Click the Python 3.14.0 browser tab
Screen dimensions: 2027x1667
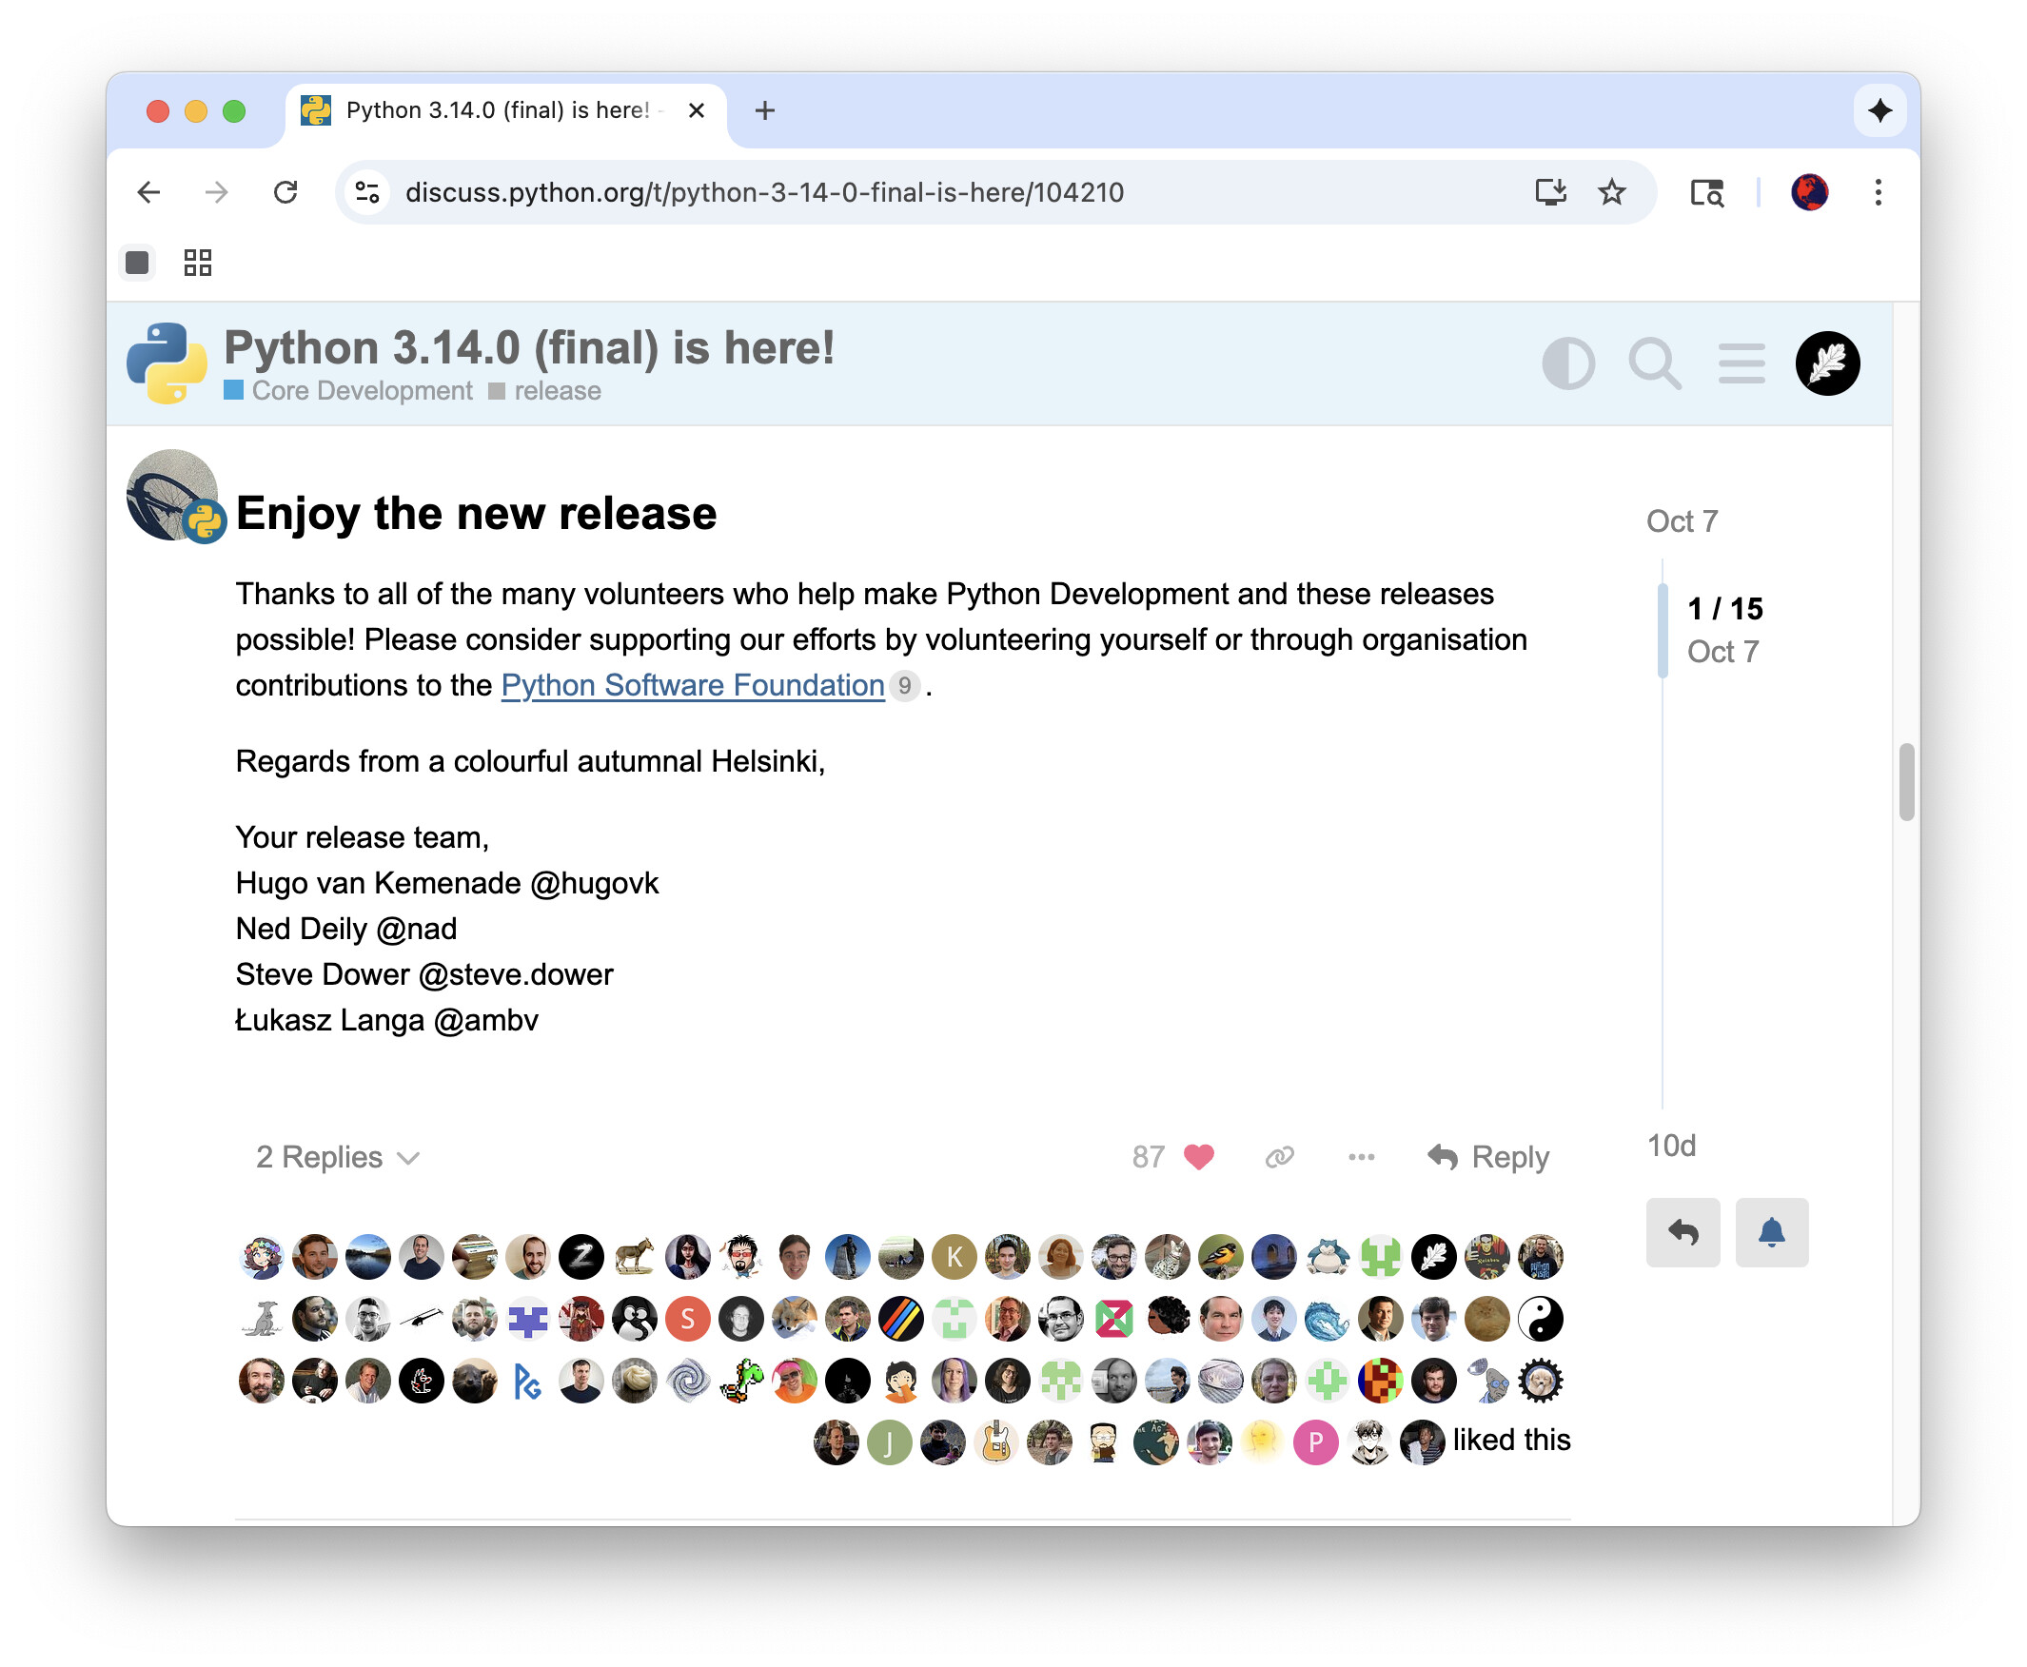point(498,110)
